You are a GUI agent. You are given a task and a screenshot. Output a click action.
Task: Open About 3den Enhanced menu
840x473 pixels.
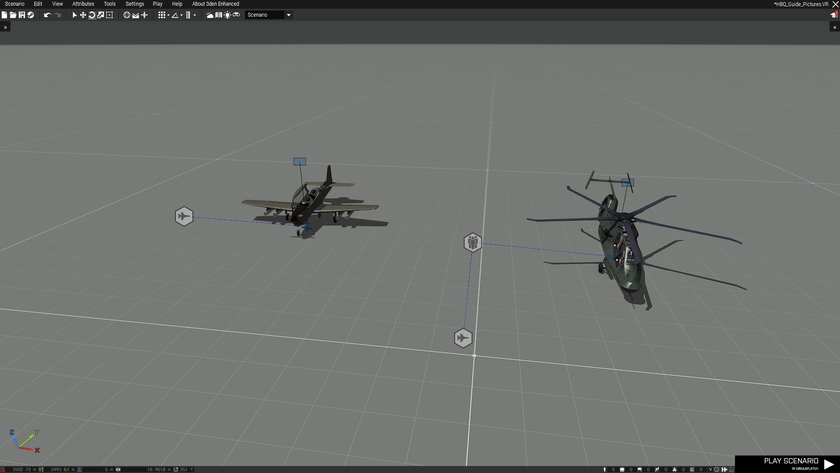[x=216, y=4]
